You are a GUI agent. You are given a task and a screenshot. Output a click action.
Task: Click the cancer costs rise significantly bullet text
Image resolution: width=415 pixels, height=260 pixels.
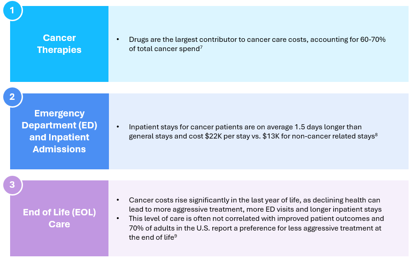[255, 205]
